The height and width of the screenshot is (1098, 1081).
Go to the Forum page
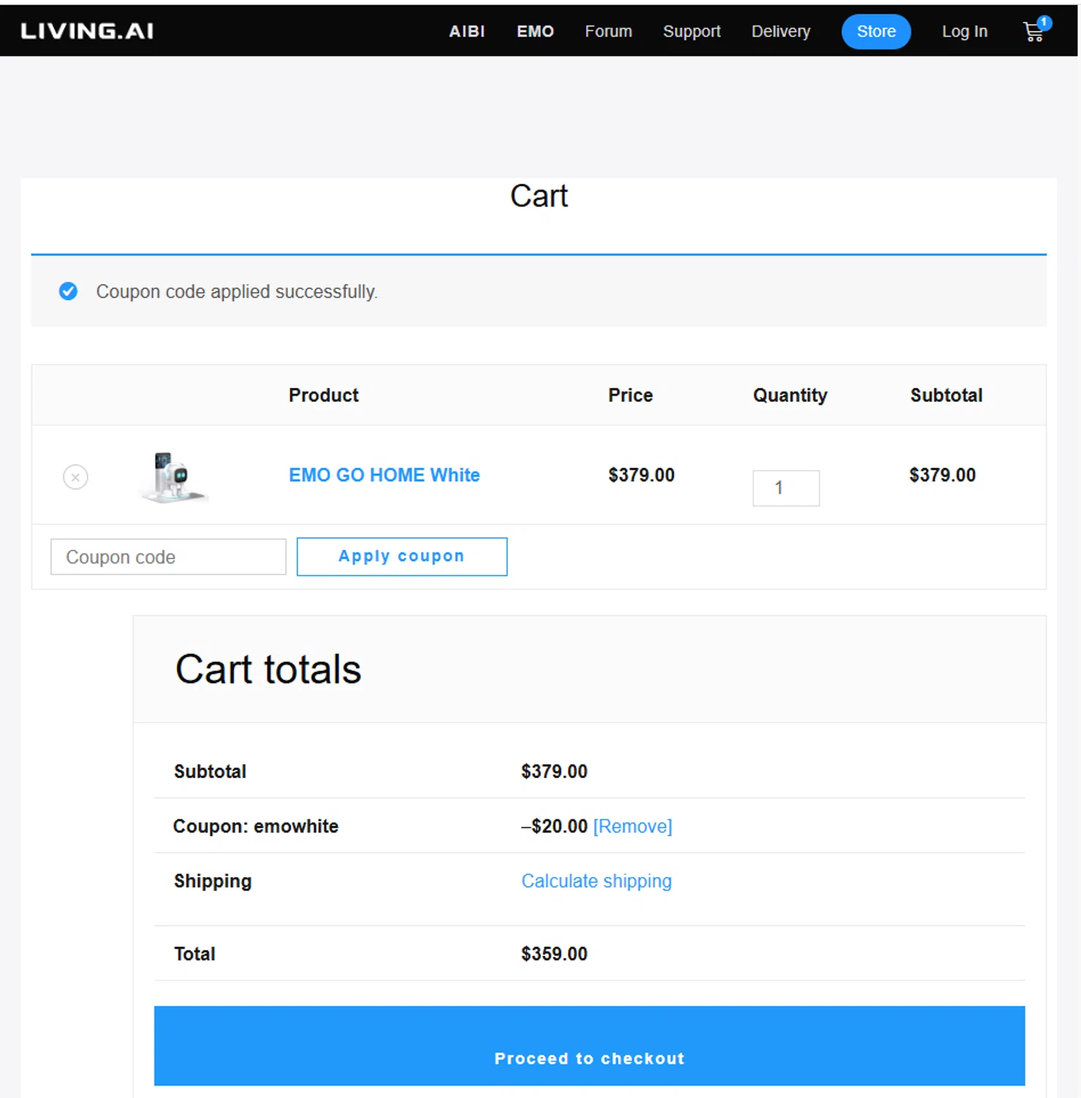click(x=608, y=31)
